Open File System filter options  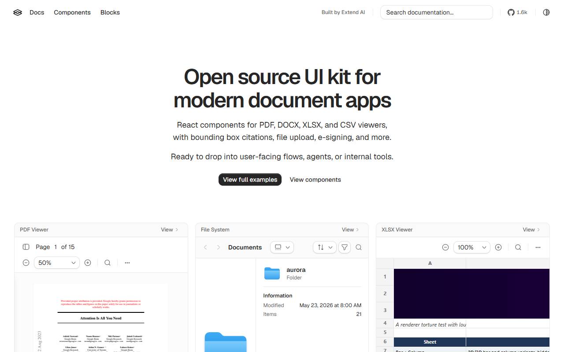tap(345, 247)
